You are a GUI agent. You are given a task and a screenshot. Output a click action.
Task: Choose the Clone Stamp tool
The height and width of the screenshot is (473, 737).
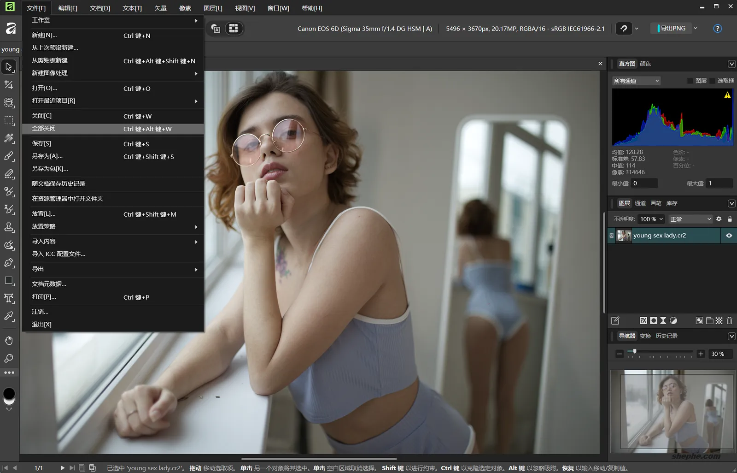9,227
